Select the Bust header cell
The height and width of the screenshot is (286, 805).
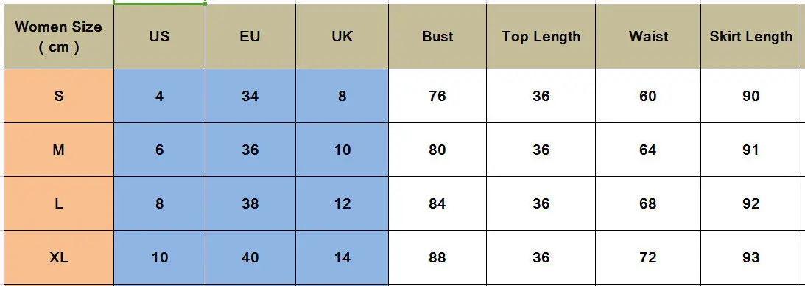coord(437,36)
